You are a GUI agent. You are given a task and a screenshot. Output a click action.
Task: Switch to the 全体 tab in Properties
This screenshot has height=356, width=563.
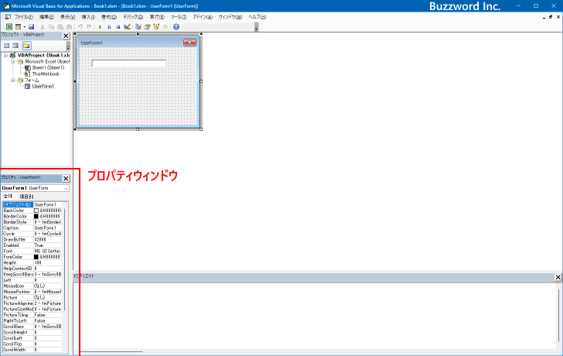tap(8, 196)
